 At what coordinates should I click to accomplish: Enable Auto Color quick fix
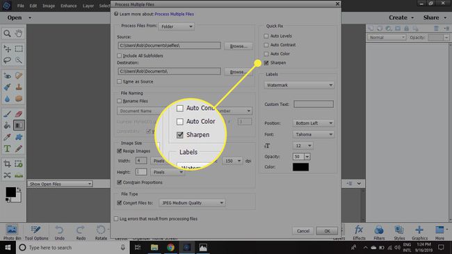click(266, 54)
